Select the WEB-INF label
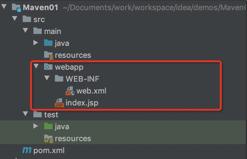This screenshot has height=159, width=247. click(82, 79)
